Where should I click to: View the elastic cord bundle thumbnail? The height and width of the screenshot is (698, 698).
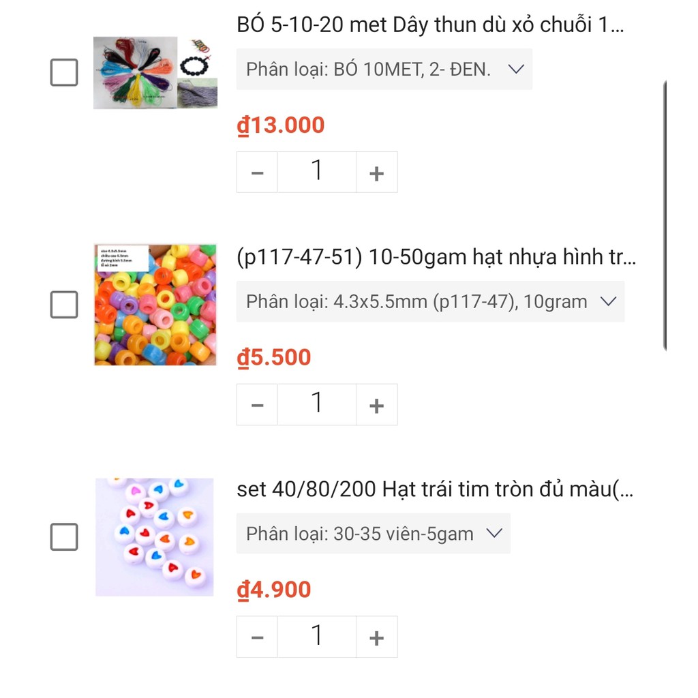[155, 72]
